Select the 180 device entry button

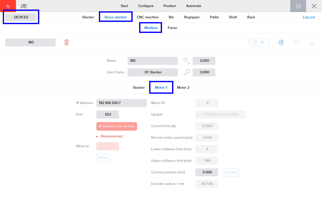30,42
